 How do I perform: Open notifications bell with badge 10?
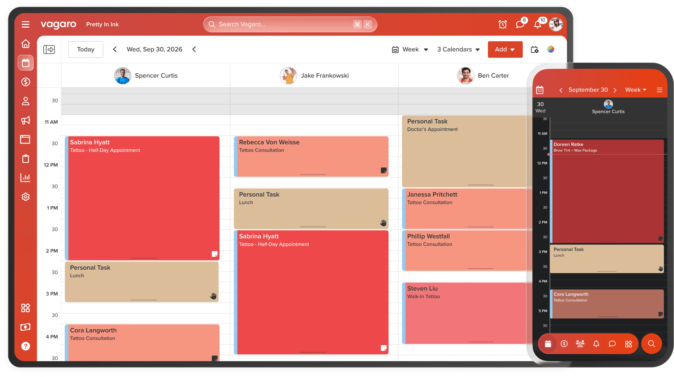click(538, 25)
